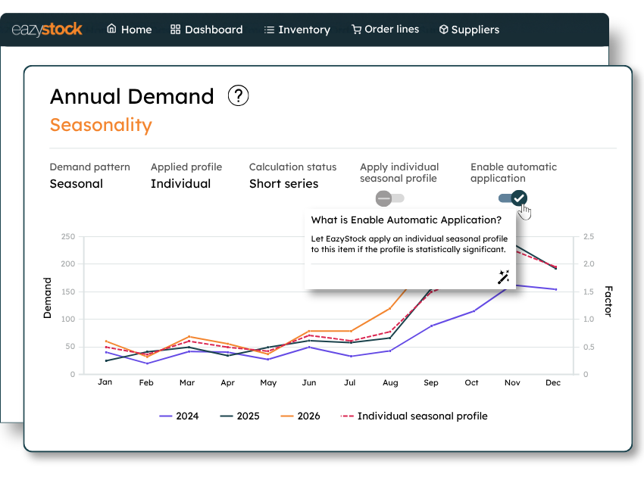Click the Calculation status label

point(293,167)
